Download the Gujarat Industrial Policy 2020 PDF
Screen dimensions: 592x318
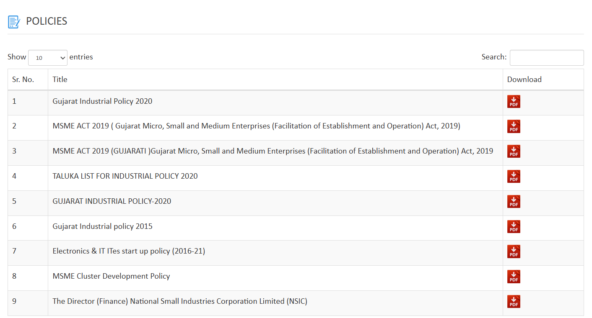(x=514, y=102)
